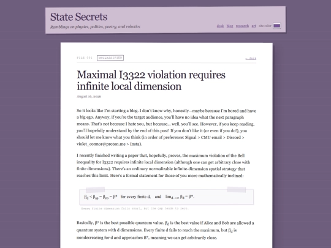Open the site color picker swatch
The height and width of the screenshot is (248, 331).
pos(276,26)
